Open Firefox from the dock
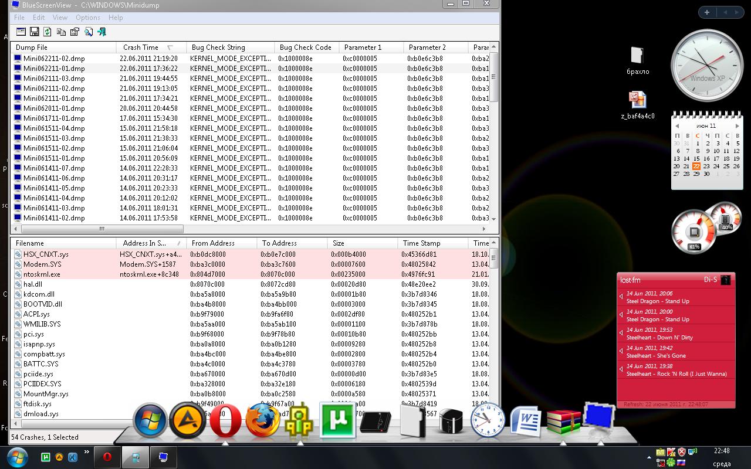The image size is (751, 469). 262,421
